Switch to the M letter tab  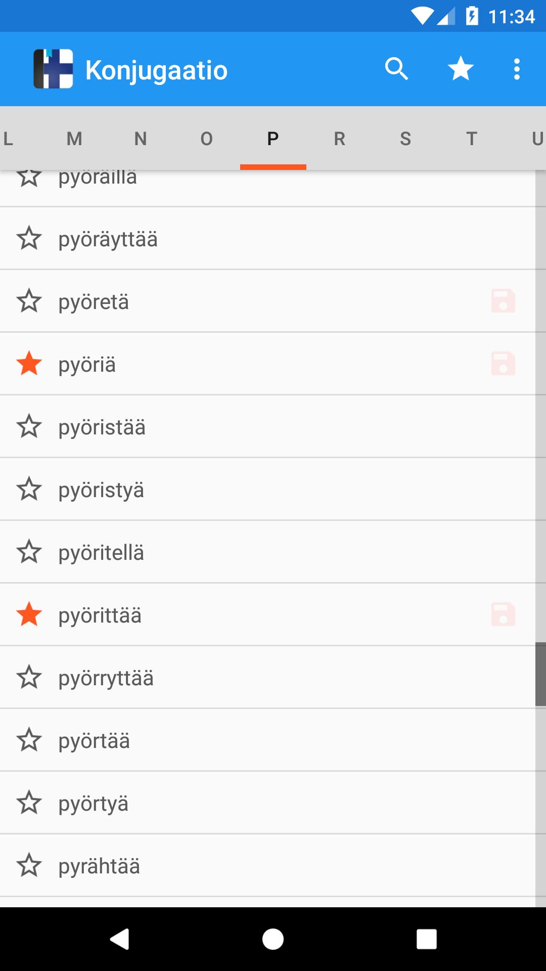click(74, 139)
